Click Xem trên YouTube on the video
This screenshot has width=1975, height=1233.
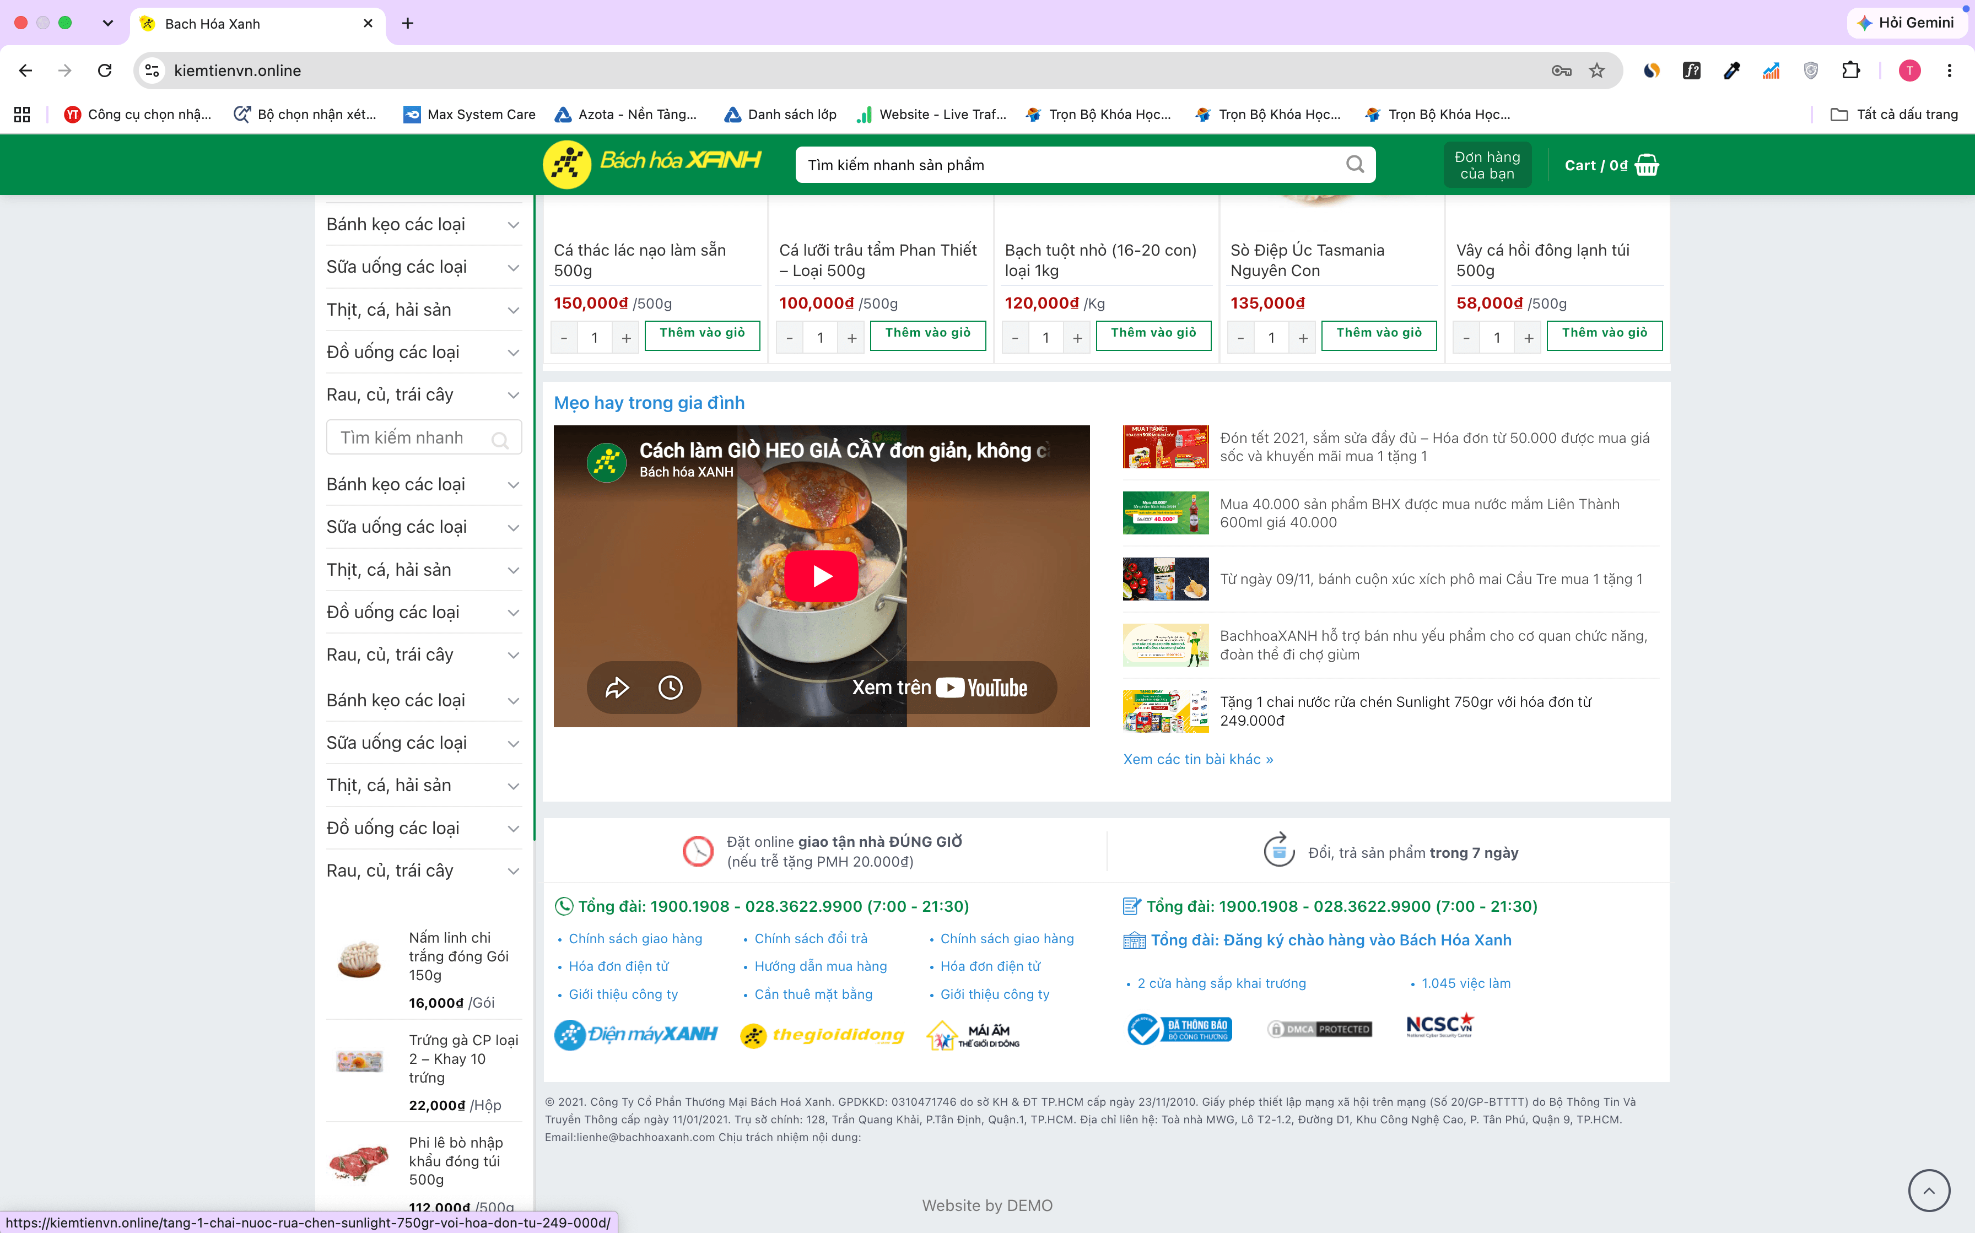940,688
